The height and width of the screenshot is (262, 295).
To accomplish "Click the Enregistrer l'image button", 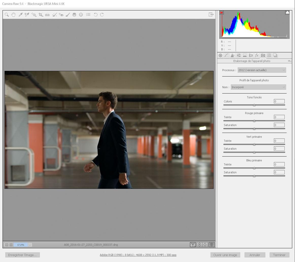I will (x=22, y=255).
